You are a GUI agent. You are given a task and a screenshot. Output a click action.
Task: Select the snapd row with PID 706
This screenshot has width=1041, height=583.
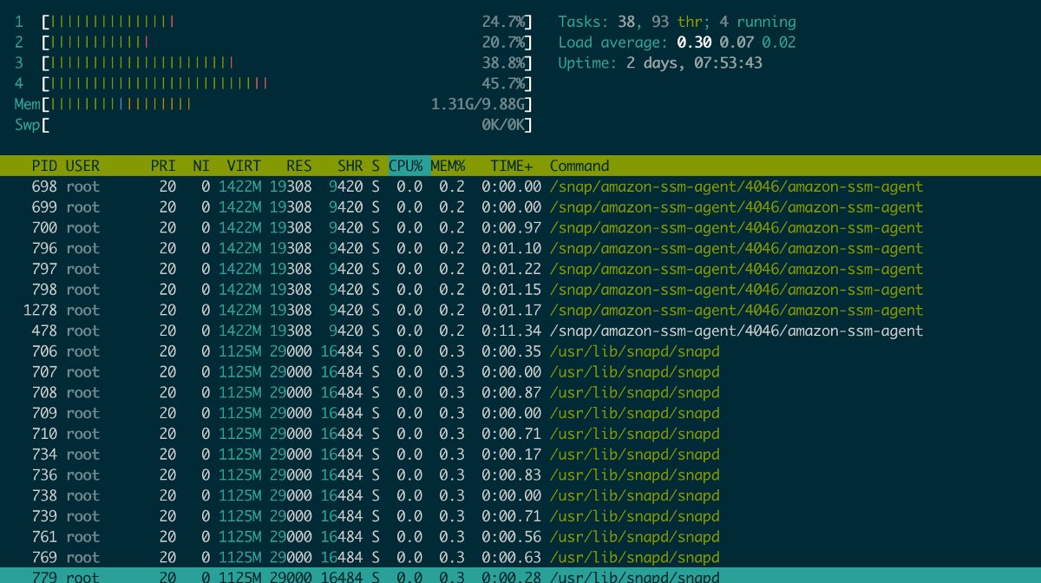pos(520,351)
